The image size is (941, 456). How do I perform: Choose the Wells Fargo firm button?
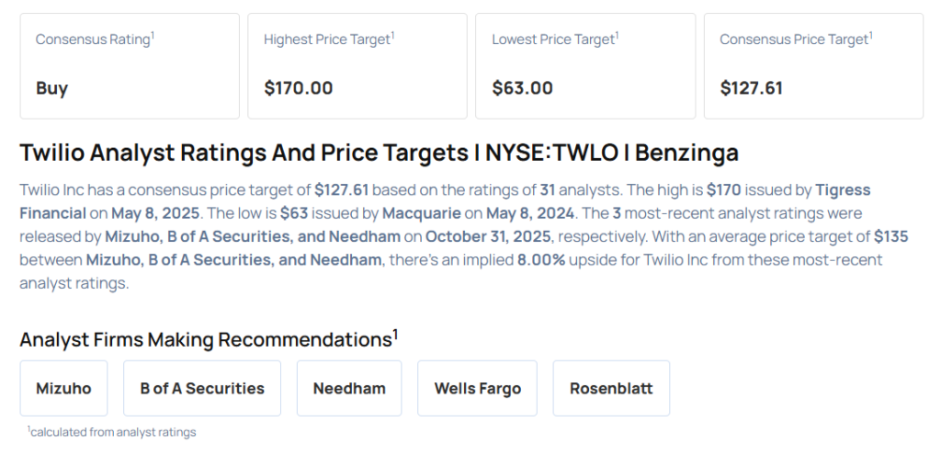click(478, 388)
